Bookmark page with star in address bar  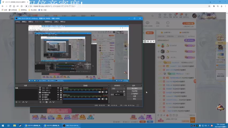(209, 6)
